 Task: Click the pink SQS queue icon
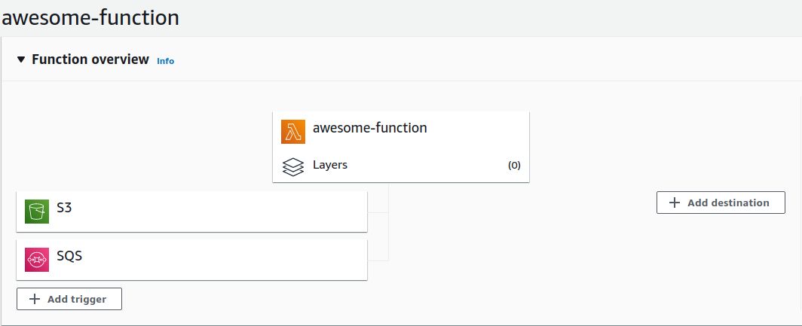coord(36,259)
